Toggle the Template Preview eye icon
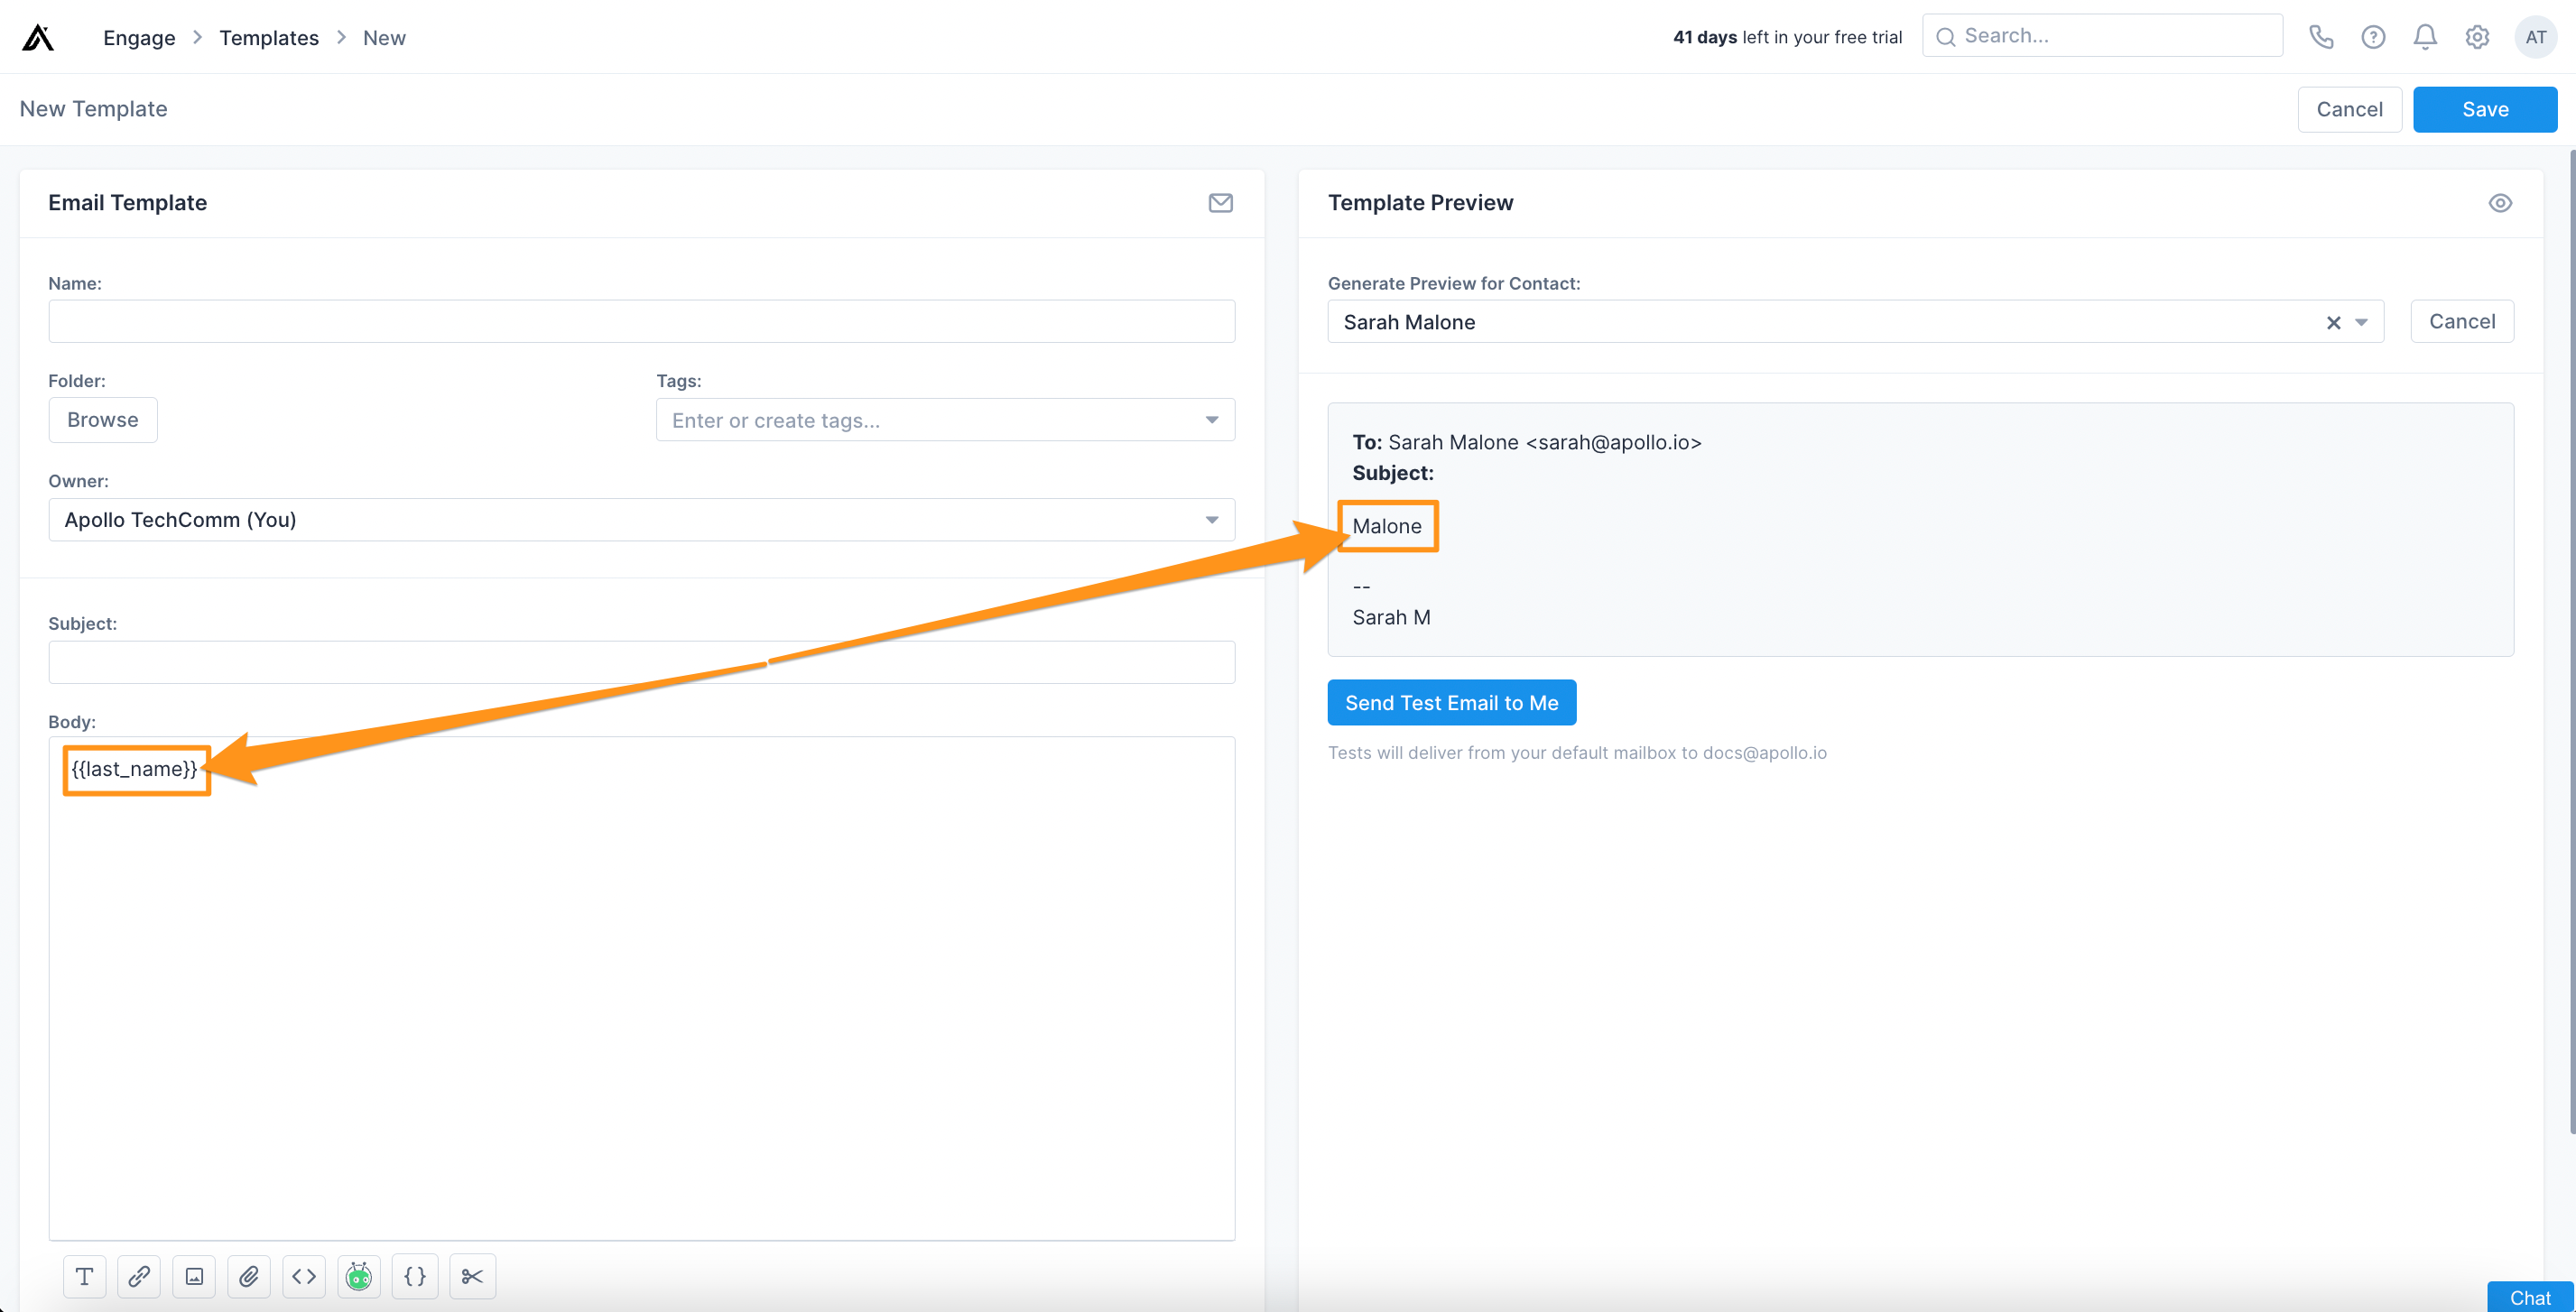Viewport: 2576px width, 1312px height. pyautogui.click(x=2501, y=202)
